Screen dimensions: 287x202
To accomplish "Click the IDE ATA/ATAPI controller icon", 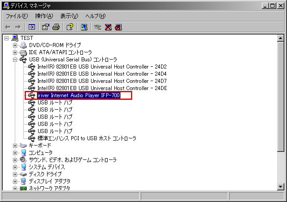I will point(23,52).
